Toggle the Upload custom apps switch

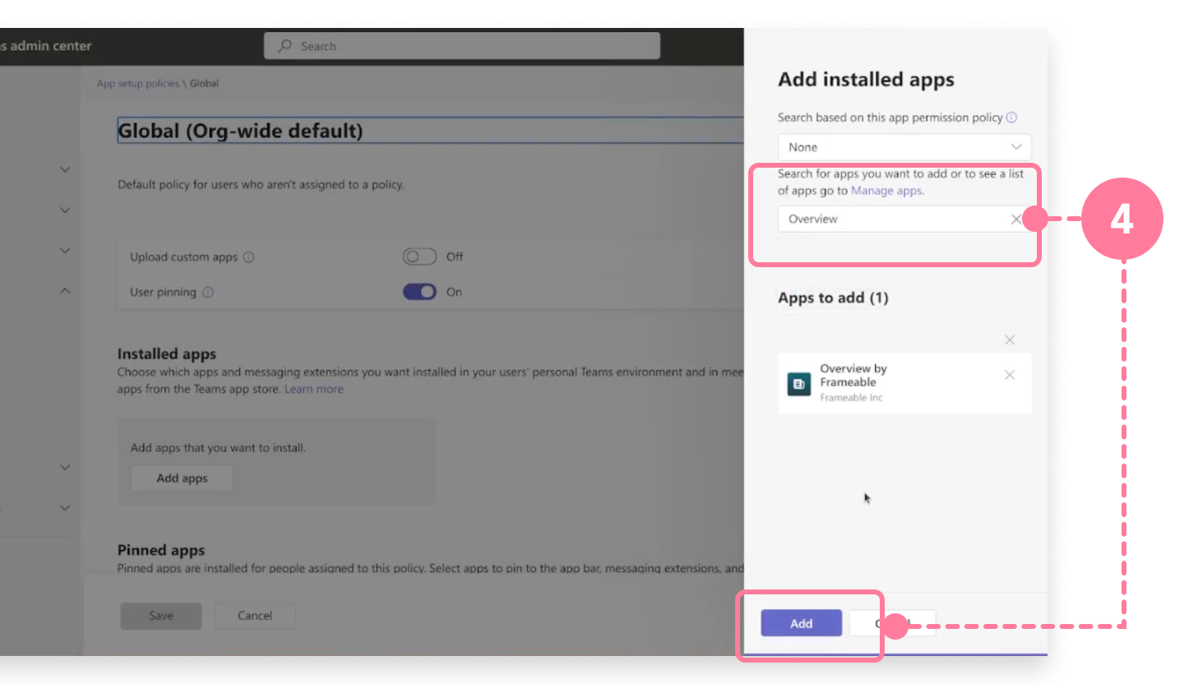[419, 256]
